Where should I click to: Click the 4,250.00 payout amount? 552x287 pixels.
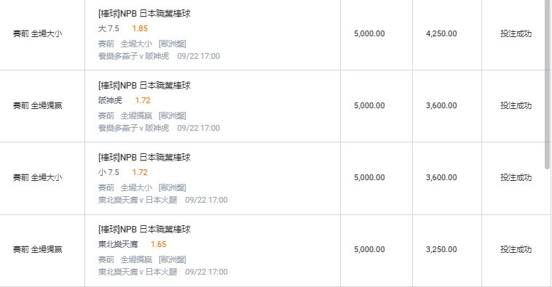click(441, 33)
